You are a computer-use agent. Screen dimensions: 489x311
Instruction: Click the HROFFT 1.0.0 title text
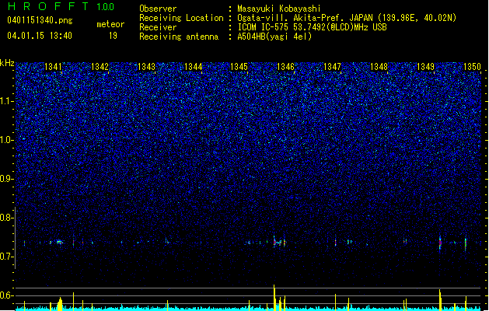tap(61, 6)
